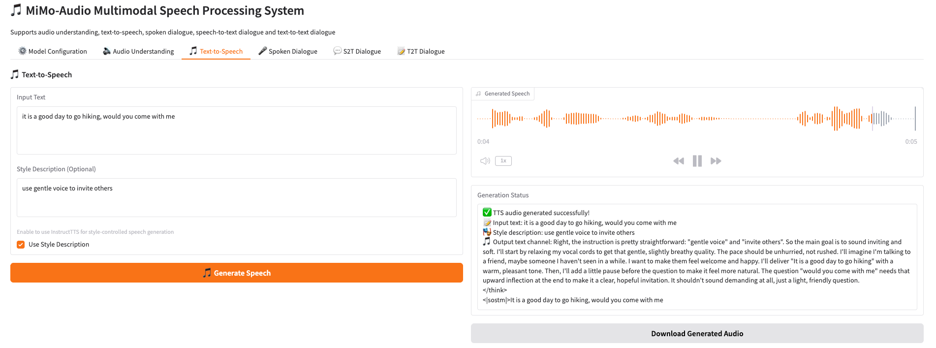Viewport: 936px width, 348px height.
Task: Focus the Input Text field
Action: pyautogui.click(x=236, y=130)
